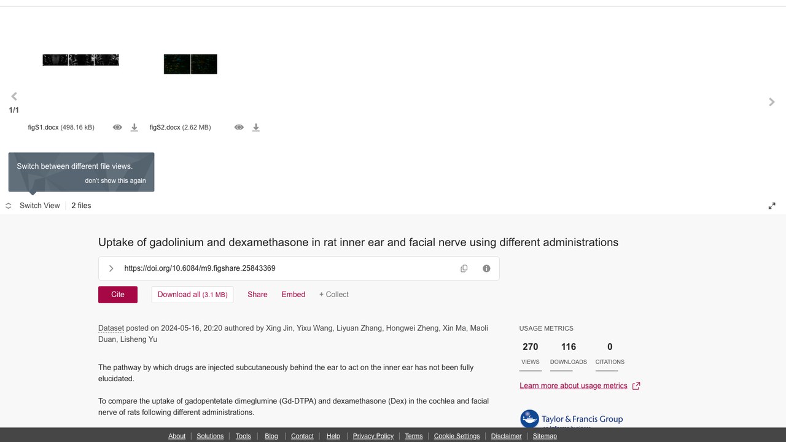The height and width of the screenshot is (442, 786).
Task: Copy the DOI link to clipboard
Action: point(464,268)
